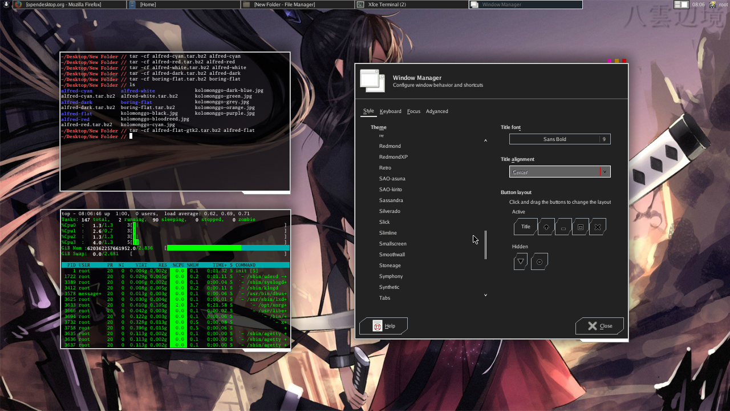This screenshot has height=411, width=730.
Task: Switch to the second workspace in pager
Action: click(x=685, y=5)
